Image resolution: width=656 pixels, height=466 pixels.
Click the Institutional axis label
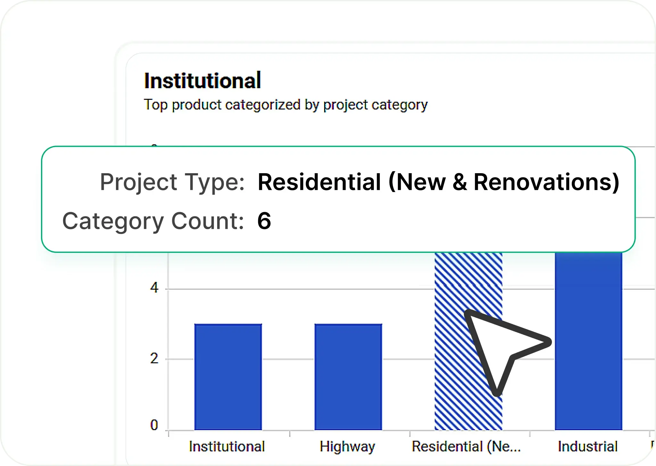tap(227, 446)
